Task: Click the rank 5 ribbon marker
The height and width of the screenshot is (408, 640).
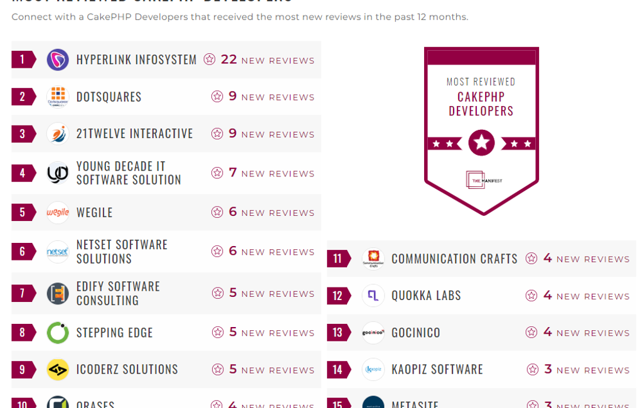Action: [x=23, y=212]
